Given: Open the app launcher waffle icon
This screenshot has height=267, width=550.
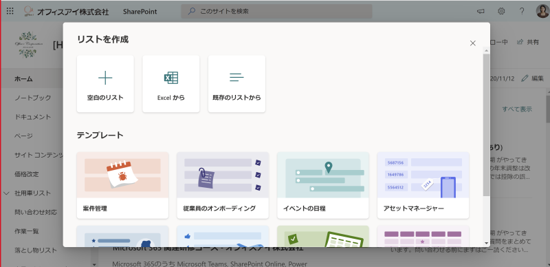Looking at the screenshot, I should click(10, 11).
